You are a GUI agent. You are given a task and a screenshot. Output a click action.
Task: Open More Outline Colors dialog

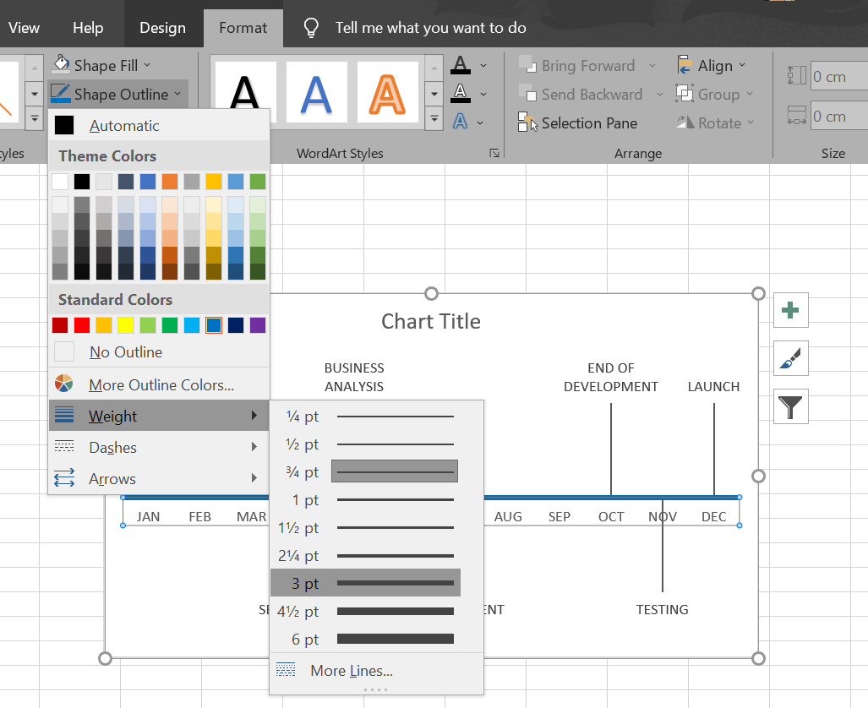(159, 385)
